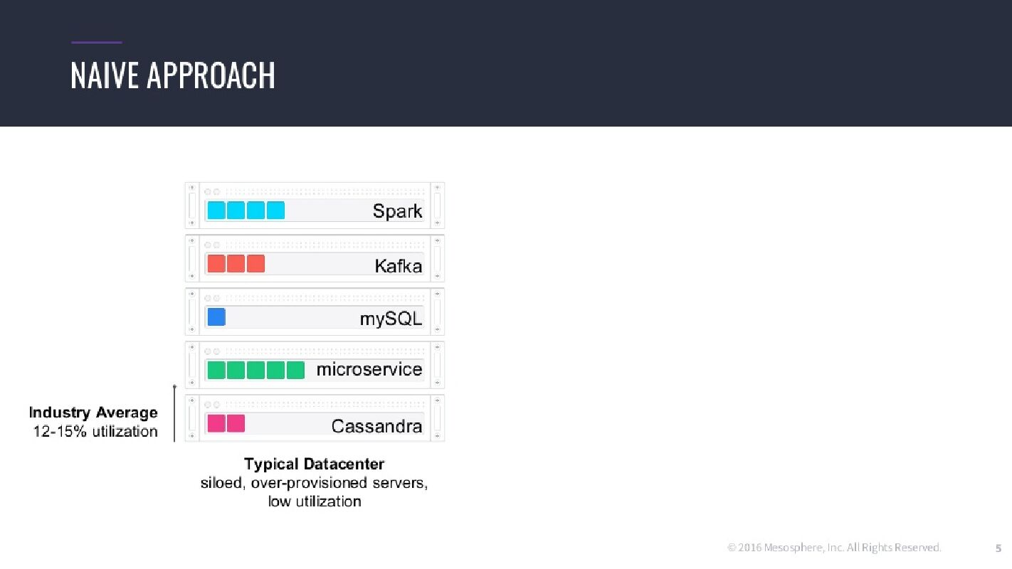Select the second pink Cassandra block
Screen dimensions: 1012x569
[x=236, y=423]
